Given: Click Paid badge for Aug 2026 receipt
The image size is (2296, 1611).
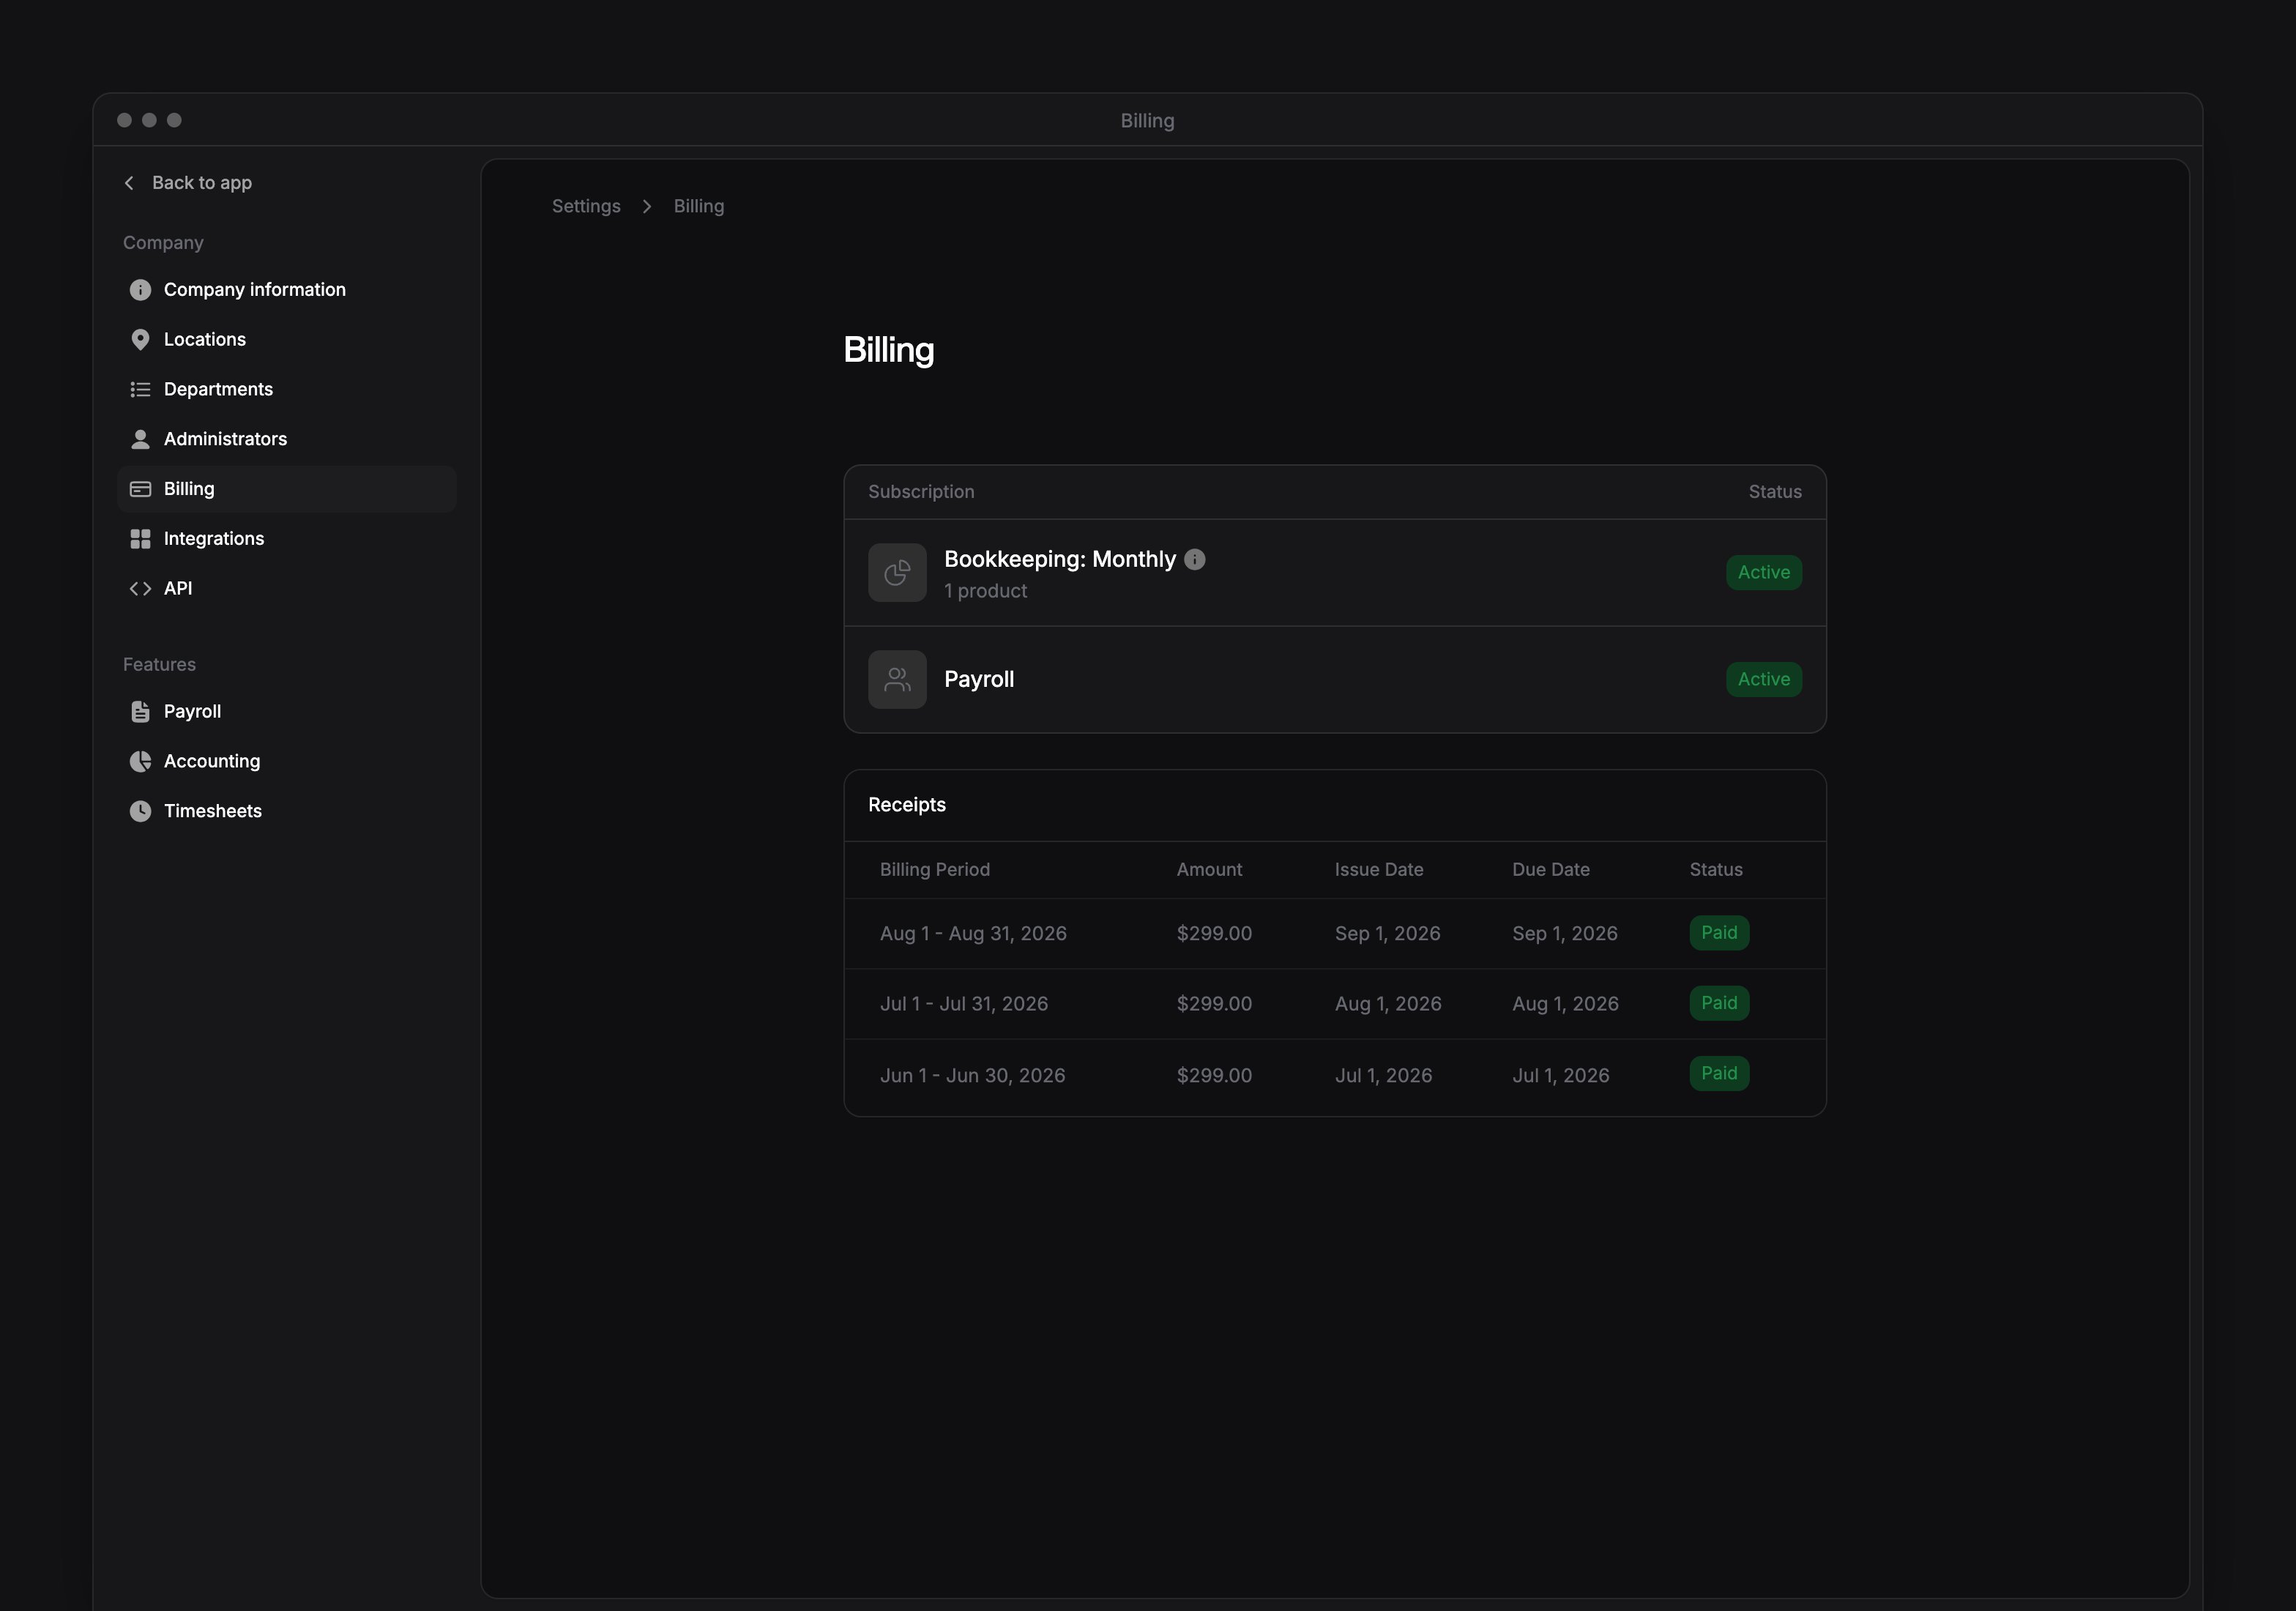Looking at the screenshot, I should pyautogui.click(x=1719, y=932).
